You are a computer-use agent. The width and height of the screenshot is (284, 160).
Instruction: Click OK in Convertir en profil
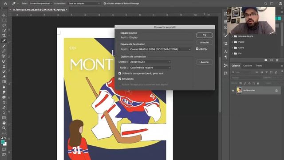[x=204, y=36]
